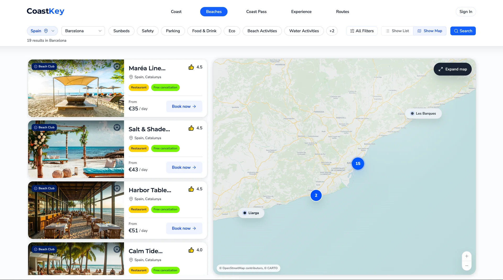Open the Experience nav tab

coord(301,12)
